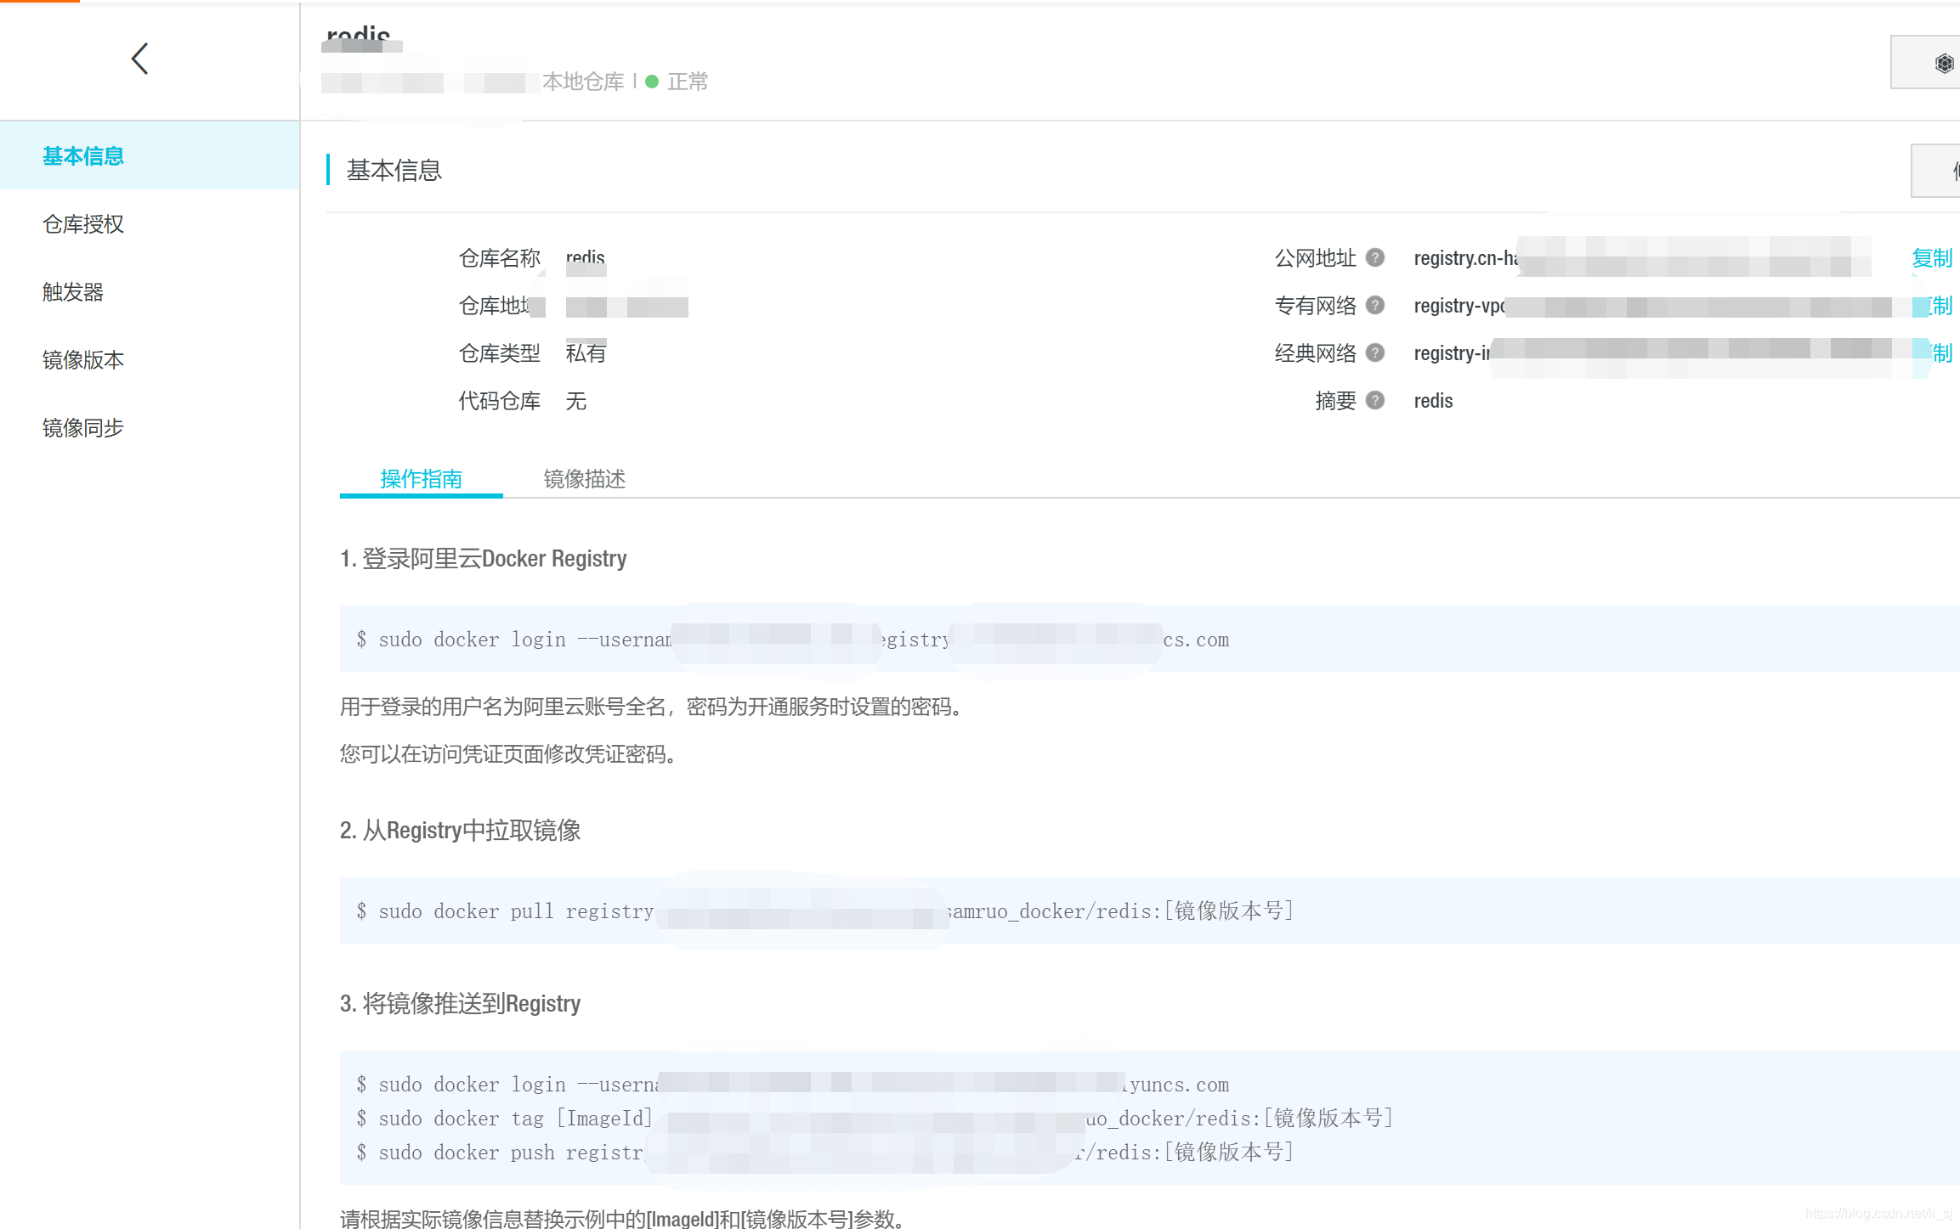The width and height of the screenshot is (1960, 1229).
Task: Copy the 经典网络 registry address
Action: click(1941, 352)
